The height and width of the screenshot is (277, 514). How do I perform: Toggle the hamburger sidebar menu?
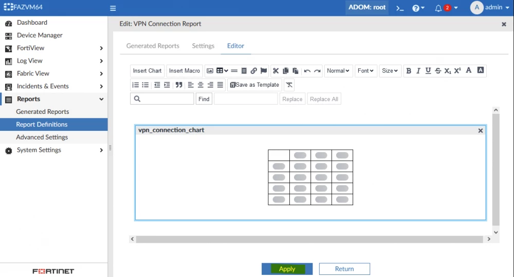[113, 8]
